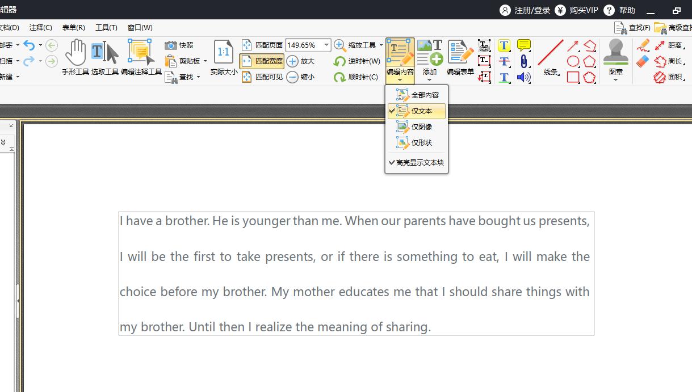Expand the Zoom Tool (缩放工具) dropdown
The width and height of the screenshot is (692, 392).
[x=381, y=45]
